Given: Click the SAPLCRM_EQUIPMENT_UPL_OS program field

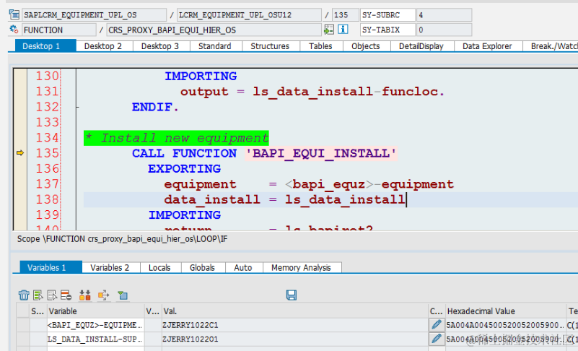Looking at the screenshot, I should pos(94,15).
